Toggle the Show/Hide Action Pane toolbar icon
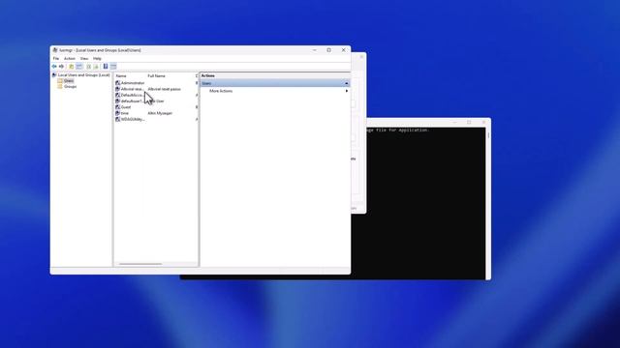620x348 pixels. point(113,67)
